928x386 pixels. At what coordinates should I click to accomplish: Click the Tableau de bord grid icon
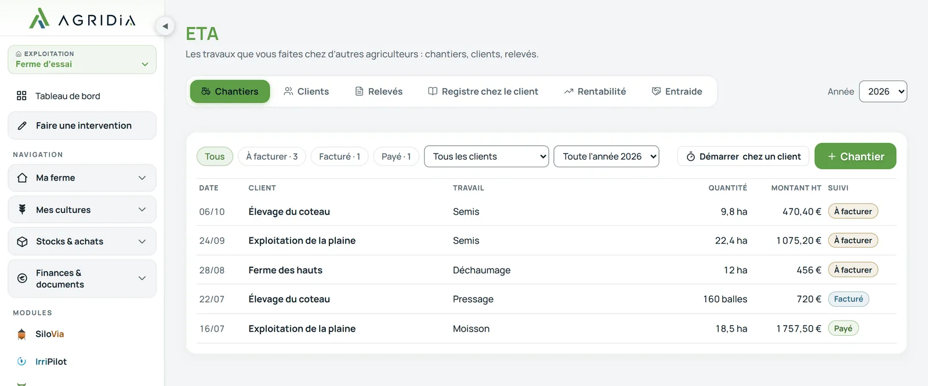(21, 96)
